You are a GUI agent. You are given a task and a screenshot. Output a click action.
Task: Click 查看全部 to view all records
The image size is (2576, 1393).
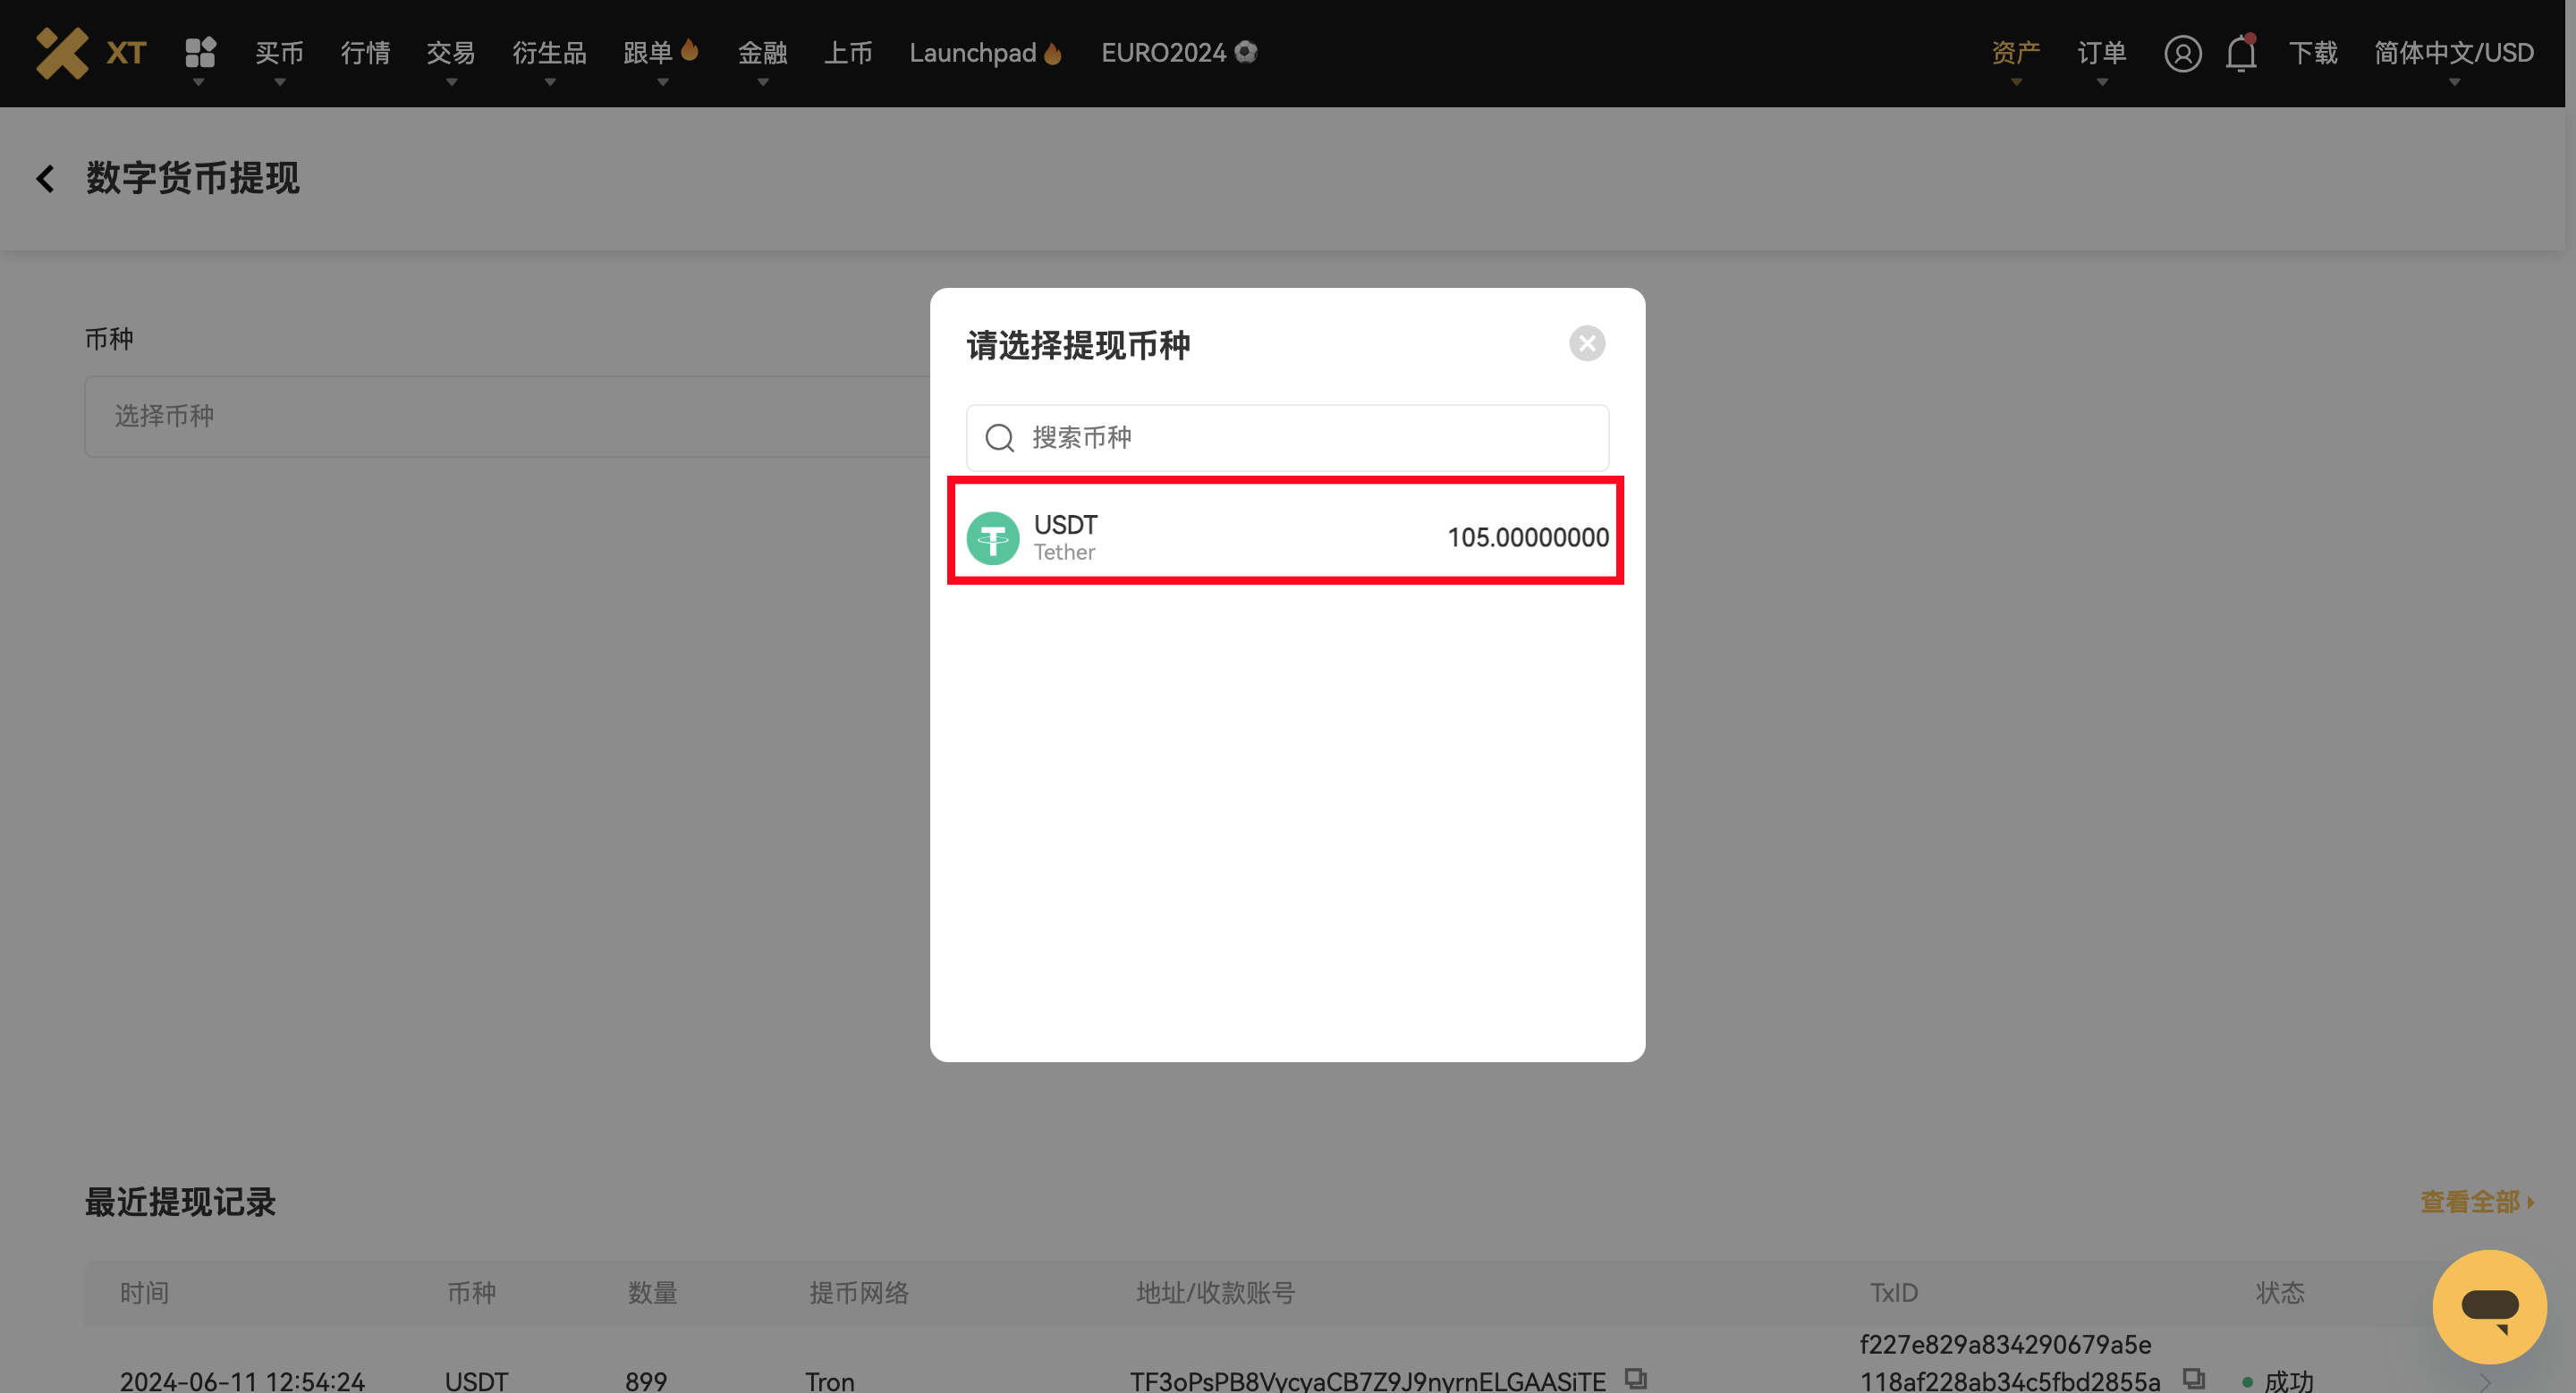pyautogui.click(x=2477, y=1203)
